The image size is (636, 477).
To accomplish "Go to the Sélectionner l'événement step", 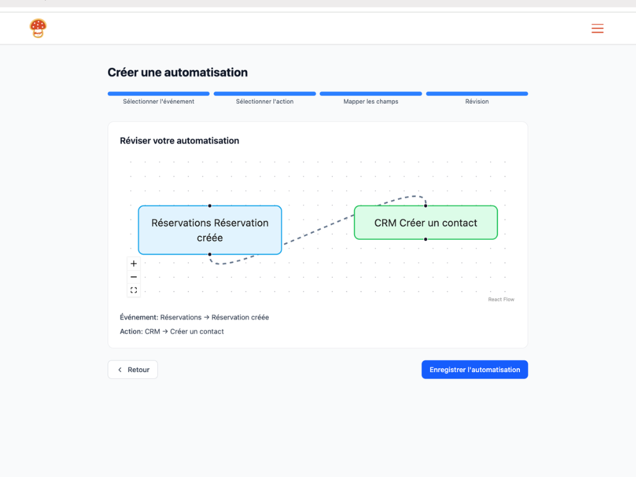I will 158,101.
